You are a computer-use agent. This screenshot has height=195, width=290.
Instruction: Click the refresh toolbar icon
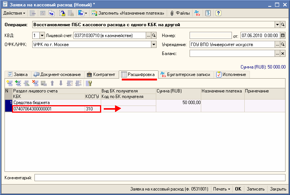pos(43,13)
